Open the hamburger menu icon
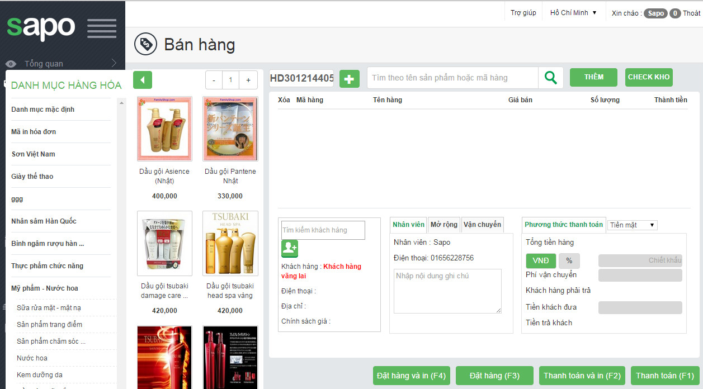The height and width of the screenshot is (389, 703). pyautogui.click(x=102, y=29)
